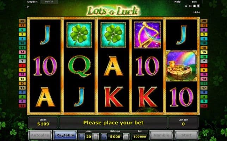This screenshot has height=141, width=227.
Task: Click the Gamble button
Action: click(161, 135)
